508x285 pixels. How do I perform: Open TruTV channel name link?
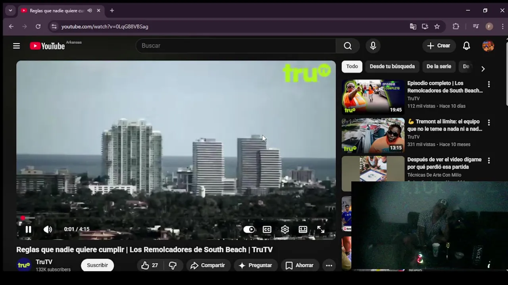coord(44,262)
